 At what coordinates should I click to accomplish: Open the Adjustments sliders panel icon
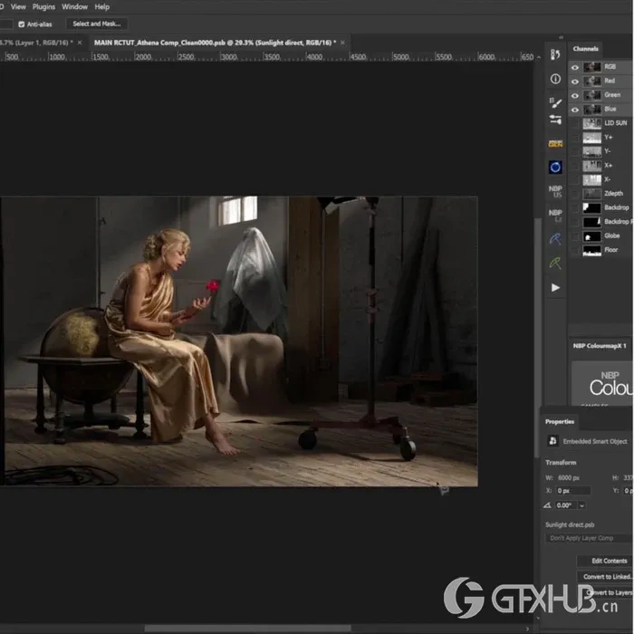tap(555, 120)
